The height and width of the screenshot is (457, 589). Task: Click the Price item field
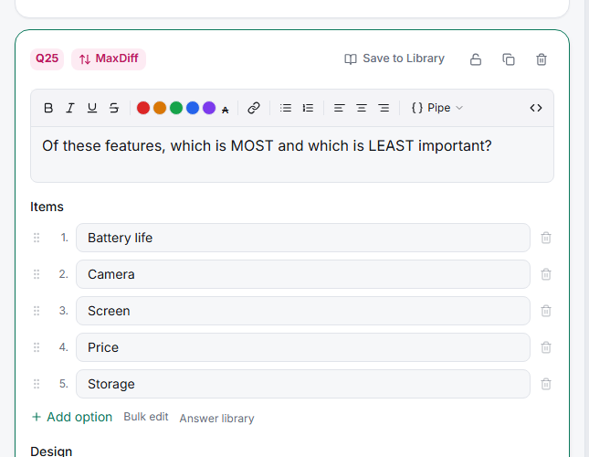pos(303,347)
